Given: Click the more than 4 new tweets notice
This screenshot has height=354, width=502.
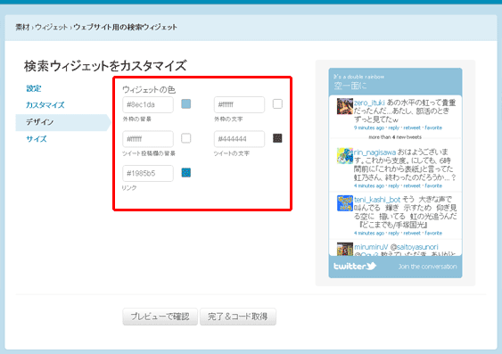Looking at the screenshot, I should [x=395, y=137].
